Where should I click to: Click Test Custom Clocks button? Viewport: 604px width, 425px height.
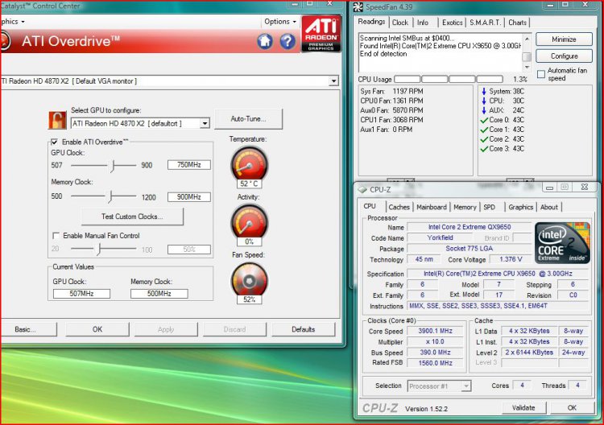(x=132, y=217)
